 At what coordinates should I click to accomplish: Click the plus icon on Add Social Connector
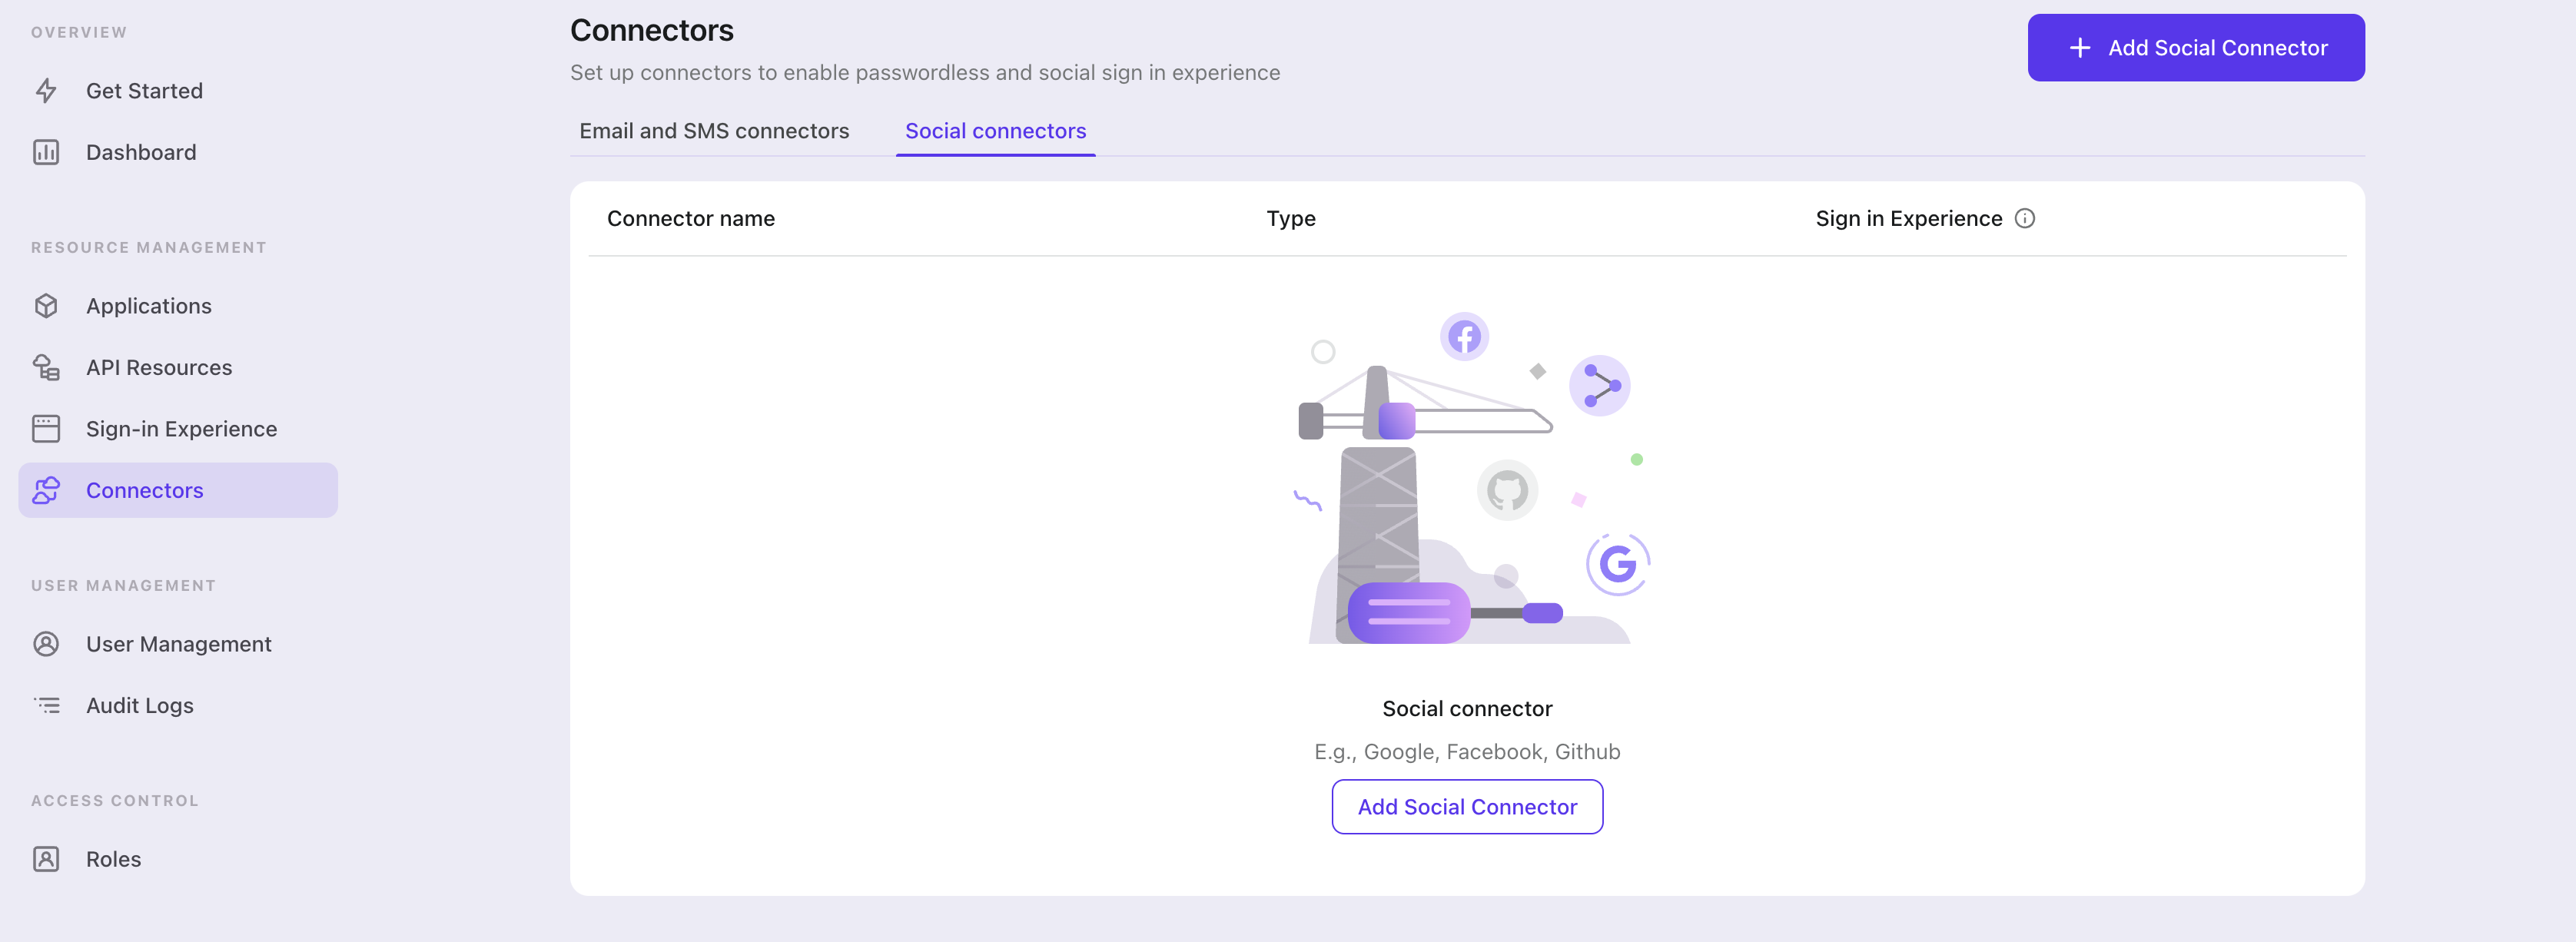[2080, 48]
